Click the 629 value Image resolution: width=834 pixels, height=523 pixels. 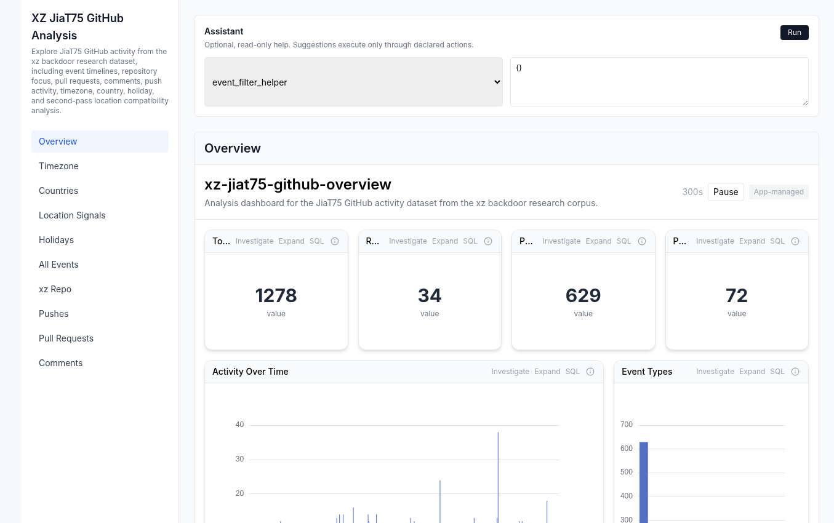pyautogui.click(x=583, y=296)
